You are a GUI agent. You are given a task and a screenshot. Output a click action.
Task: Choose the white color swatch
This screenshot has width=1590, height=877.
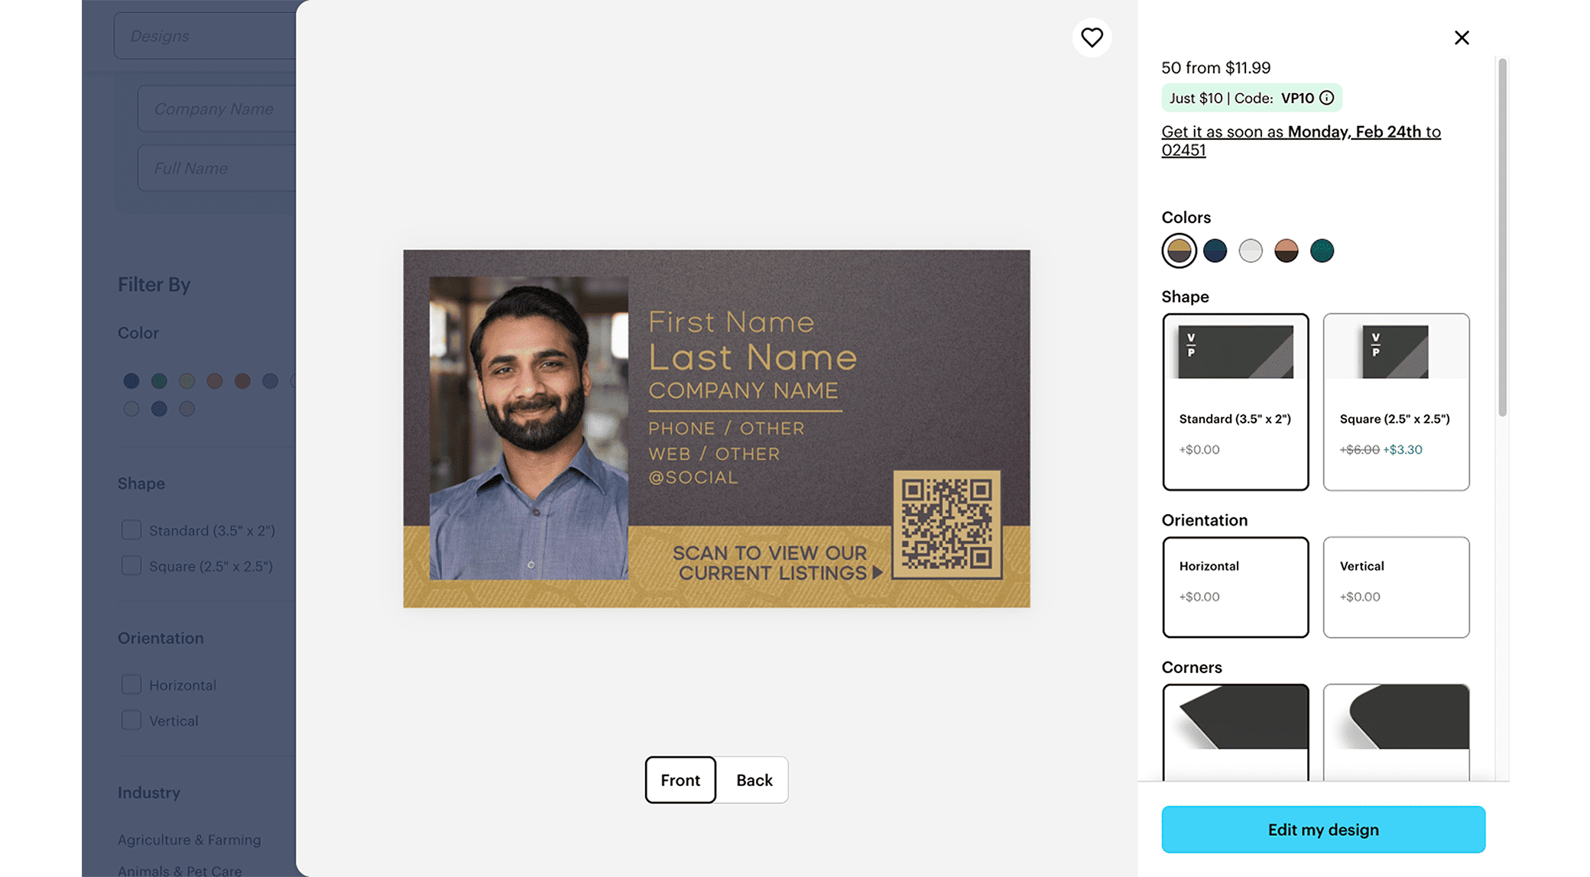[1251, 251]
